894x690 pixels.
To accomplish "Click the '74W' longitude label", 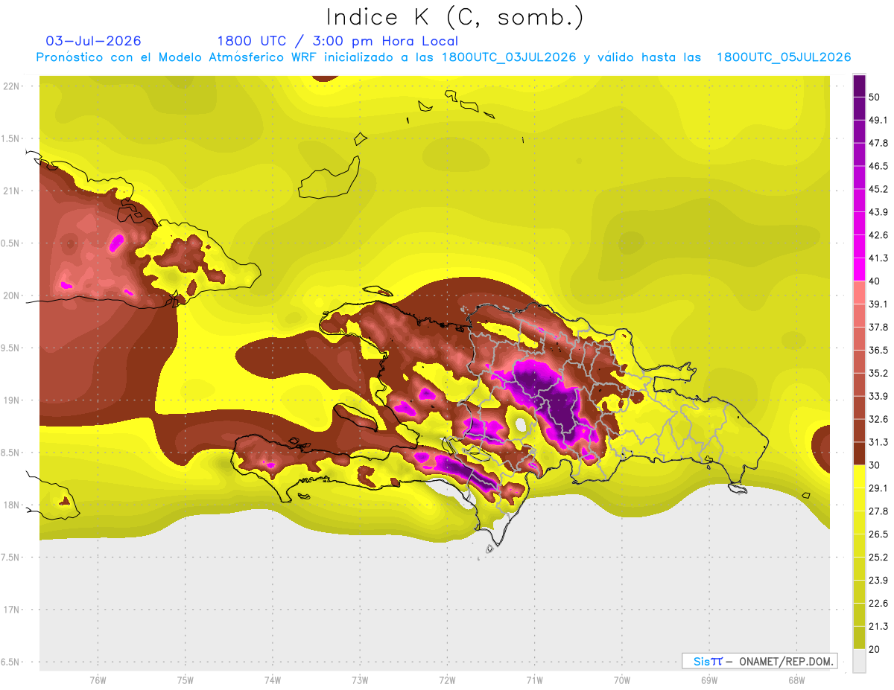I will pyautogui.click(x=272, y=680).
